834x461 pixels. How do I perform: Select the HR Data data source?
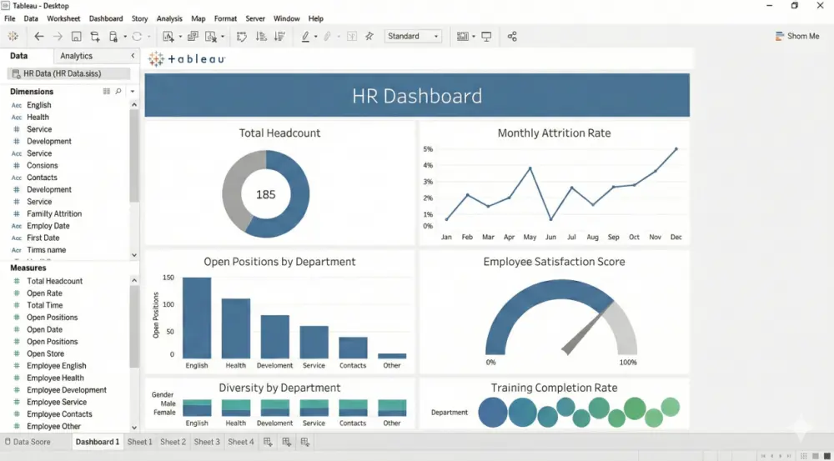[68, 73]
